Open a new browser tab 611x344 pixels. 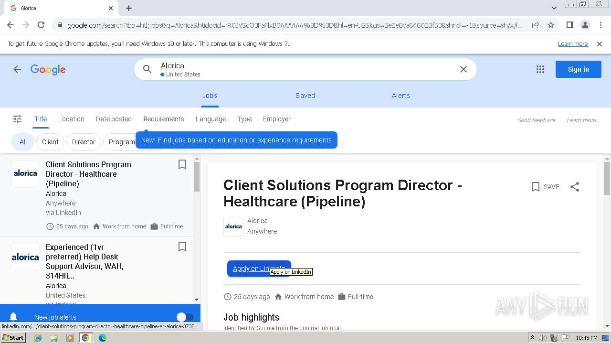[x=129, y=8]
